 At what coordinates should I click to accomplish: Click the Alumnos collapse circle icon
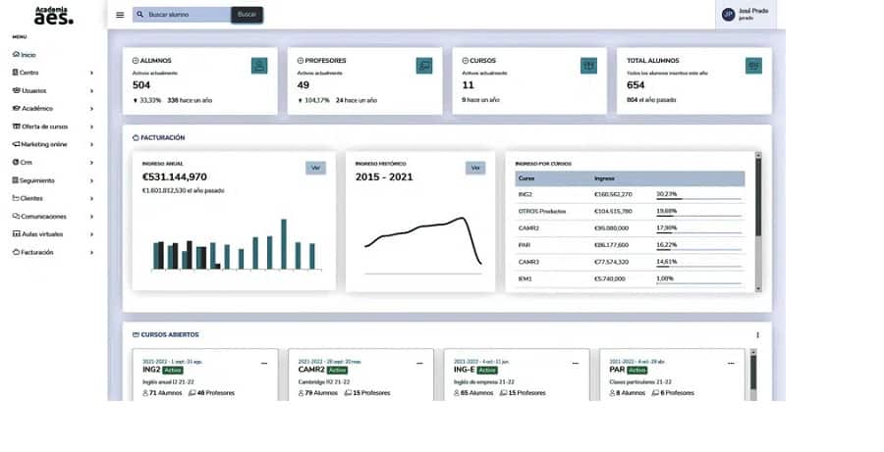pos(136,61)
